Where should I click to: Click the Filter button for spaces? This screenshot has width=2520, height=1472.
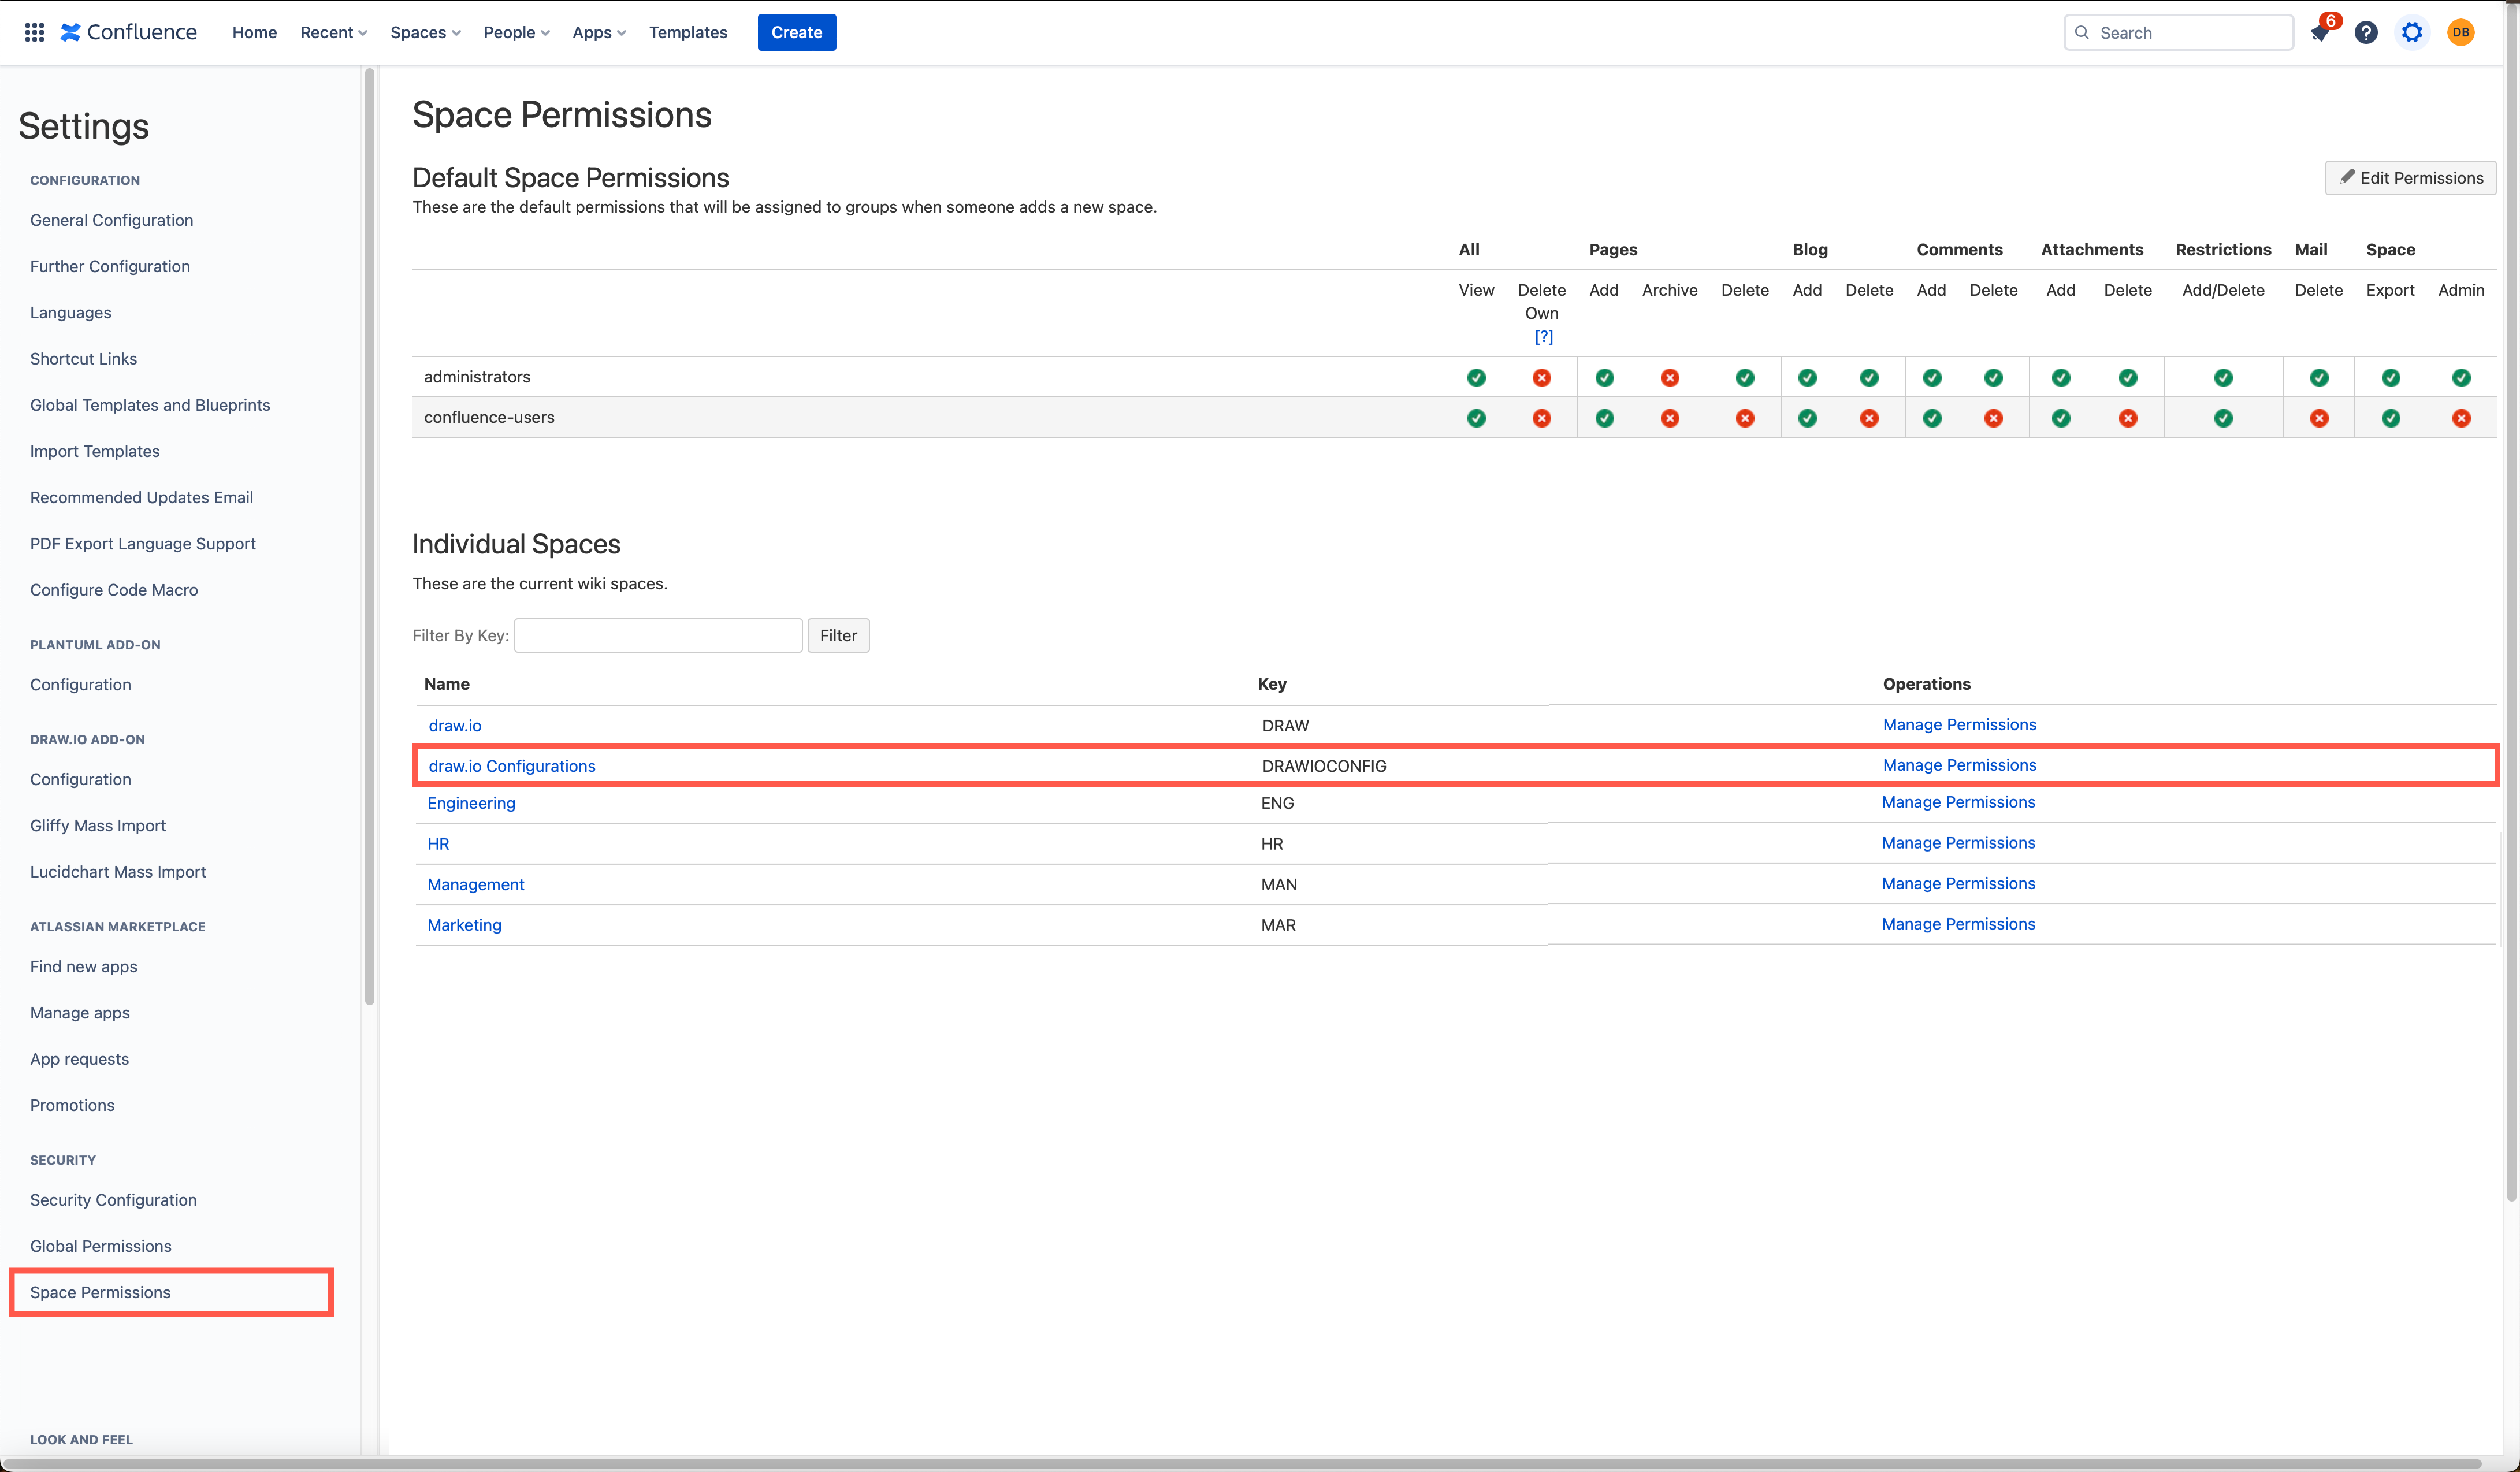click(x=838, y=634)
